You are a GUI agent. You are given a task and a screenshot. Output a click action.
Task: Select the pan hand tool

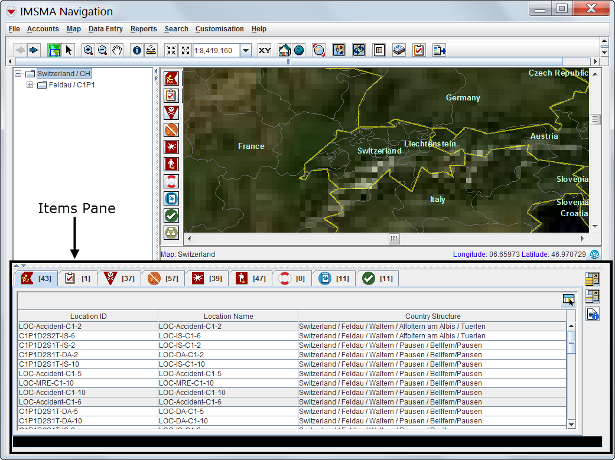coord(117,50)
